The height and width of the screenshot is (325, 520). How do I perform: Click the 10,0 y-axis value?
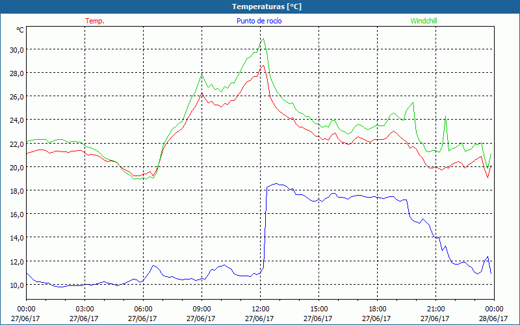tap(16, 285)
